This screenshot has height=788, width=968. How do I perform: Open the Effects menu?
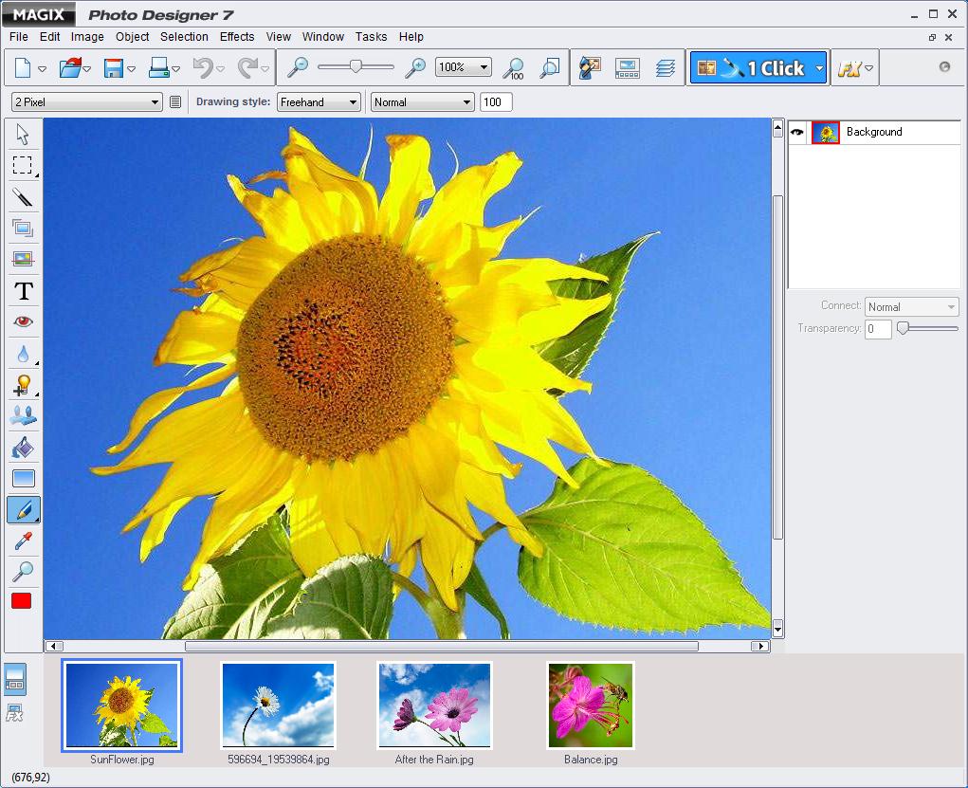(237, 37)
